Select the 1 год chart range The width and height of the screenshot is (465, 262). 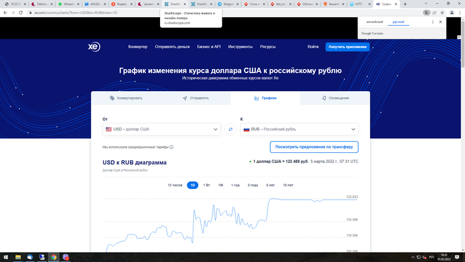(235, 185)
